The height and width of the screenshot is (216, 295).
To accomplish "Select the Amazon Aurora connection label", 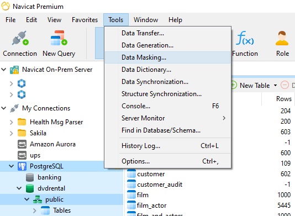I will point(52,144).
